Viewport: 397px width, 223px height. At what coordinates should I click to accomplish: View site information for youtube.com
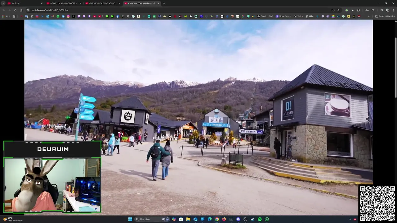pyautogui.click(x=28, y=10)
